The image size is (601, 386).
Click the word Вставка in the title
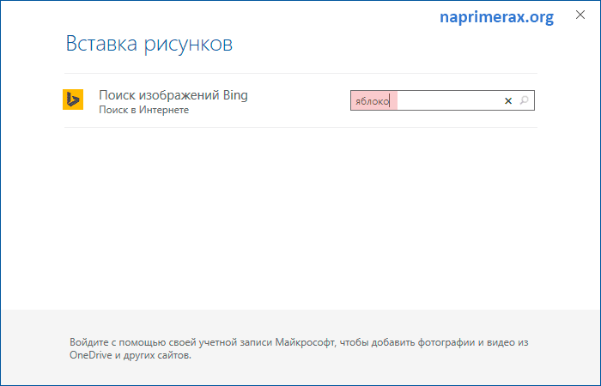tap(101, 44)
